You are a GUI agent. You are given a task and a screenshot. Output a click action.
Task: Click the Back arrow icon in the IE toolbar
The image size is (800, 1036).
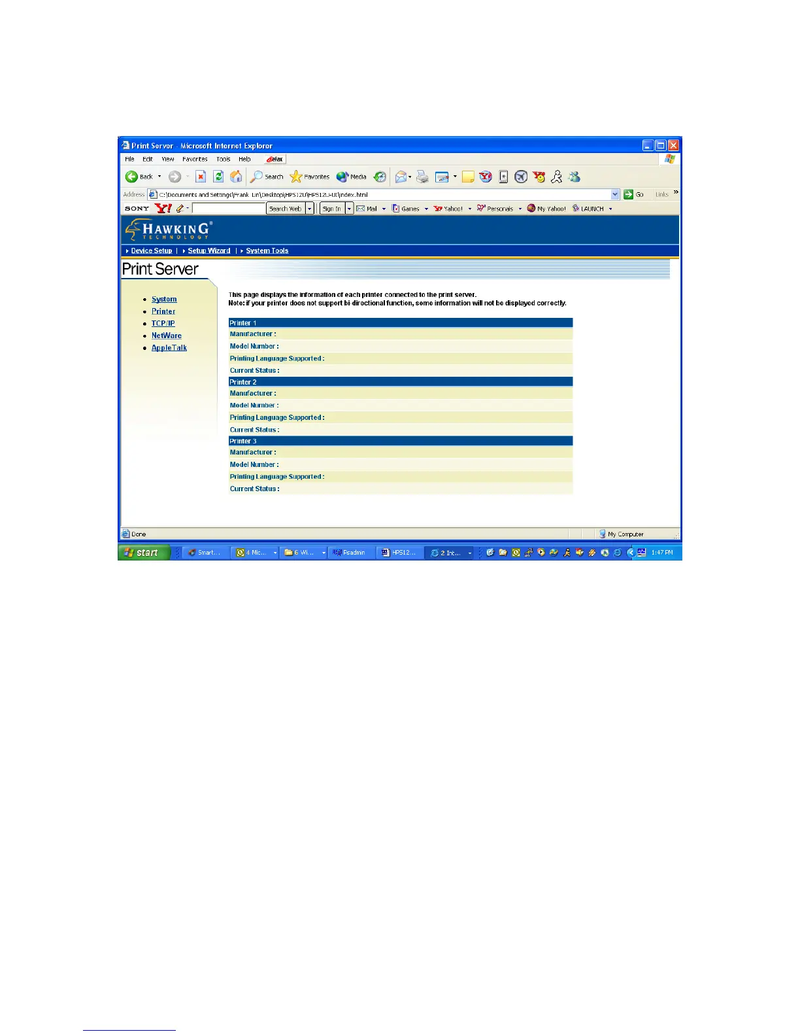[131, 177]
